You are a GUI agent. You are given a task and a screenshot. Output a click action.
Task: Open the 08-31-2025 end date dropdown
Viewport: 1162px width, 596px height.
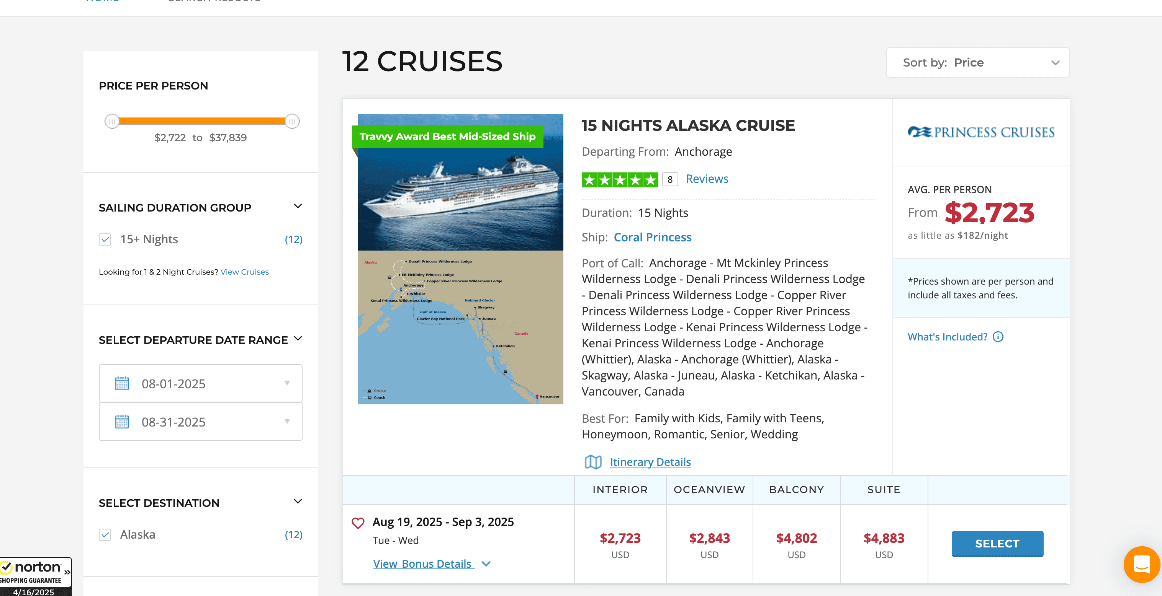pyautogui.click(x=287, y=422)
